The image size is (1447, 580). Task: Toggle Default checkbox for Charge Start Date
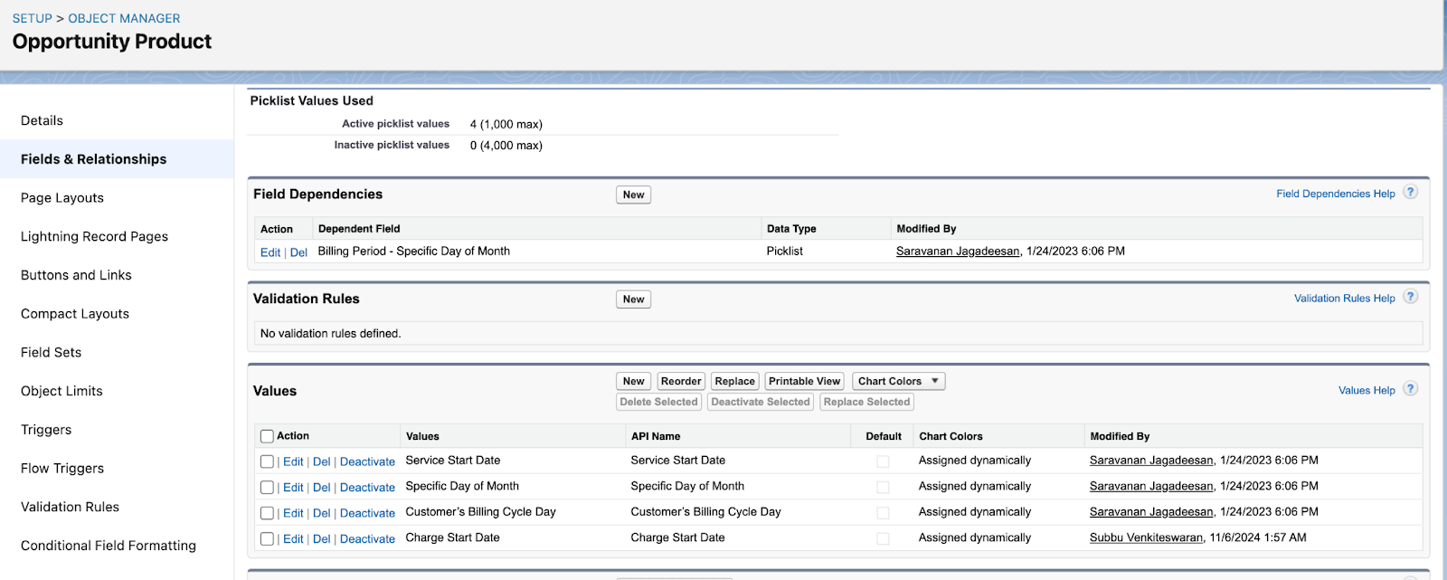883,538
